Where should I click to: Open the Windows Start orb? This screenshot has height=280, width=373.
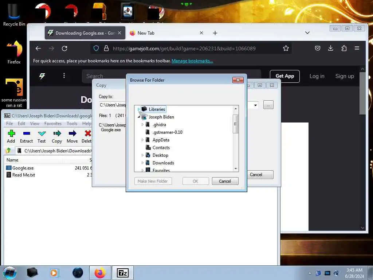[10, 273]
